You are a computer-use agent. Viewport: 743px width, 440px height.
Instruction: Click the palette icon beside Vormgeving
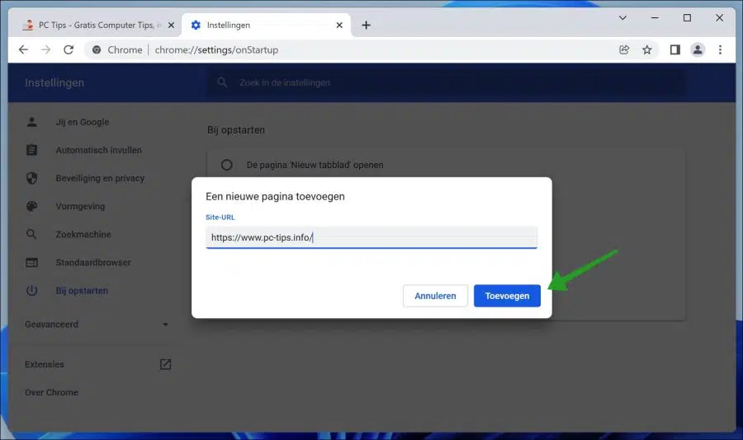(31, 206)
